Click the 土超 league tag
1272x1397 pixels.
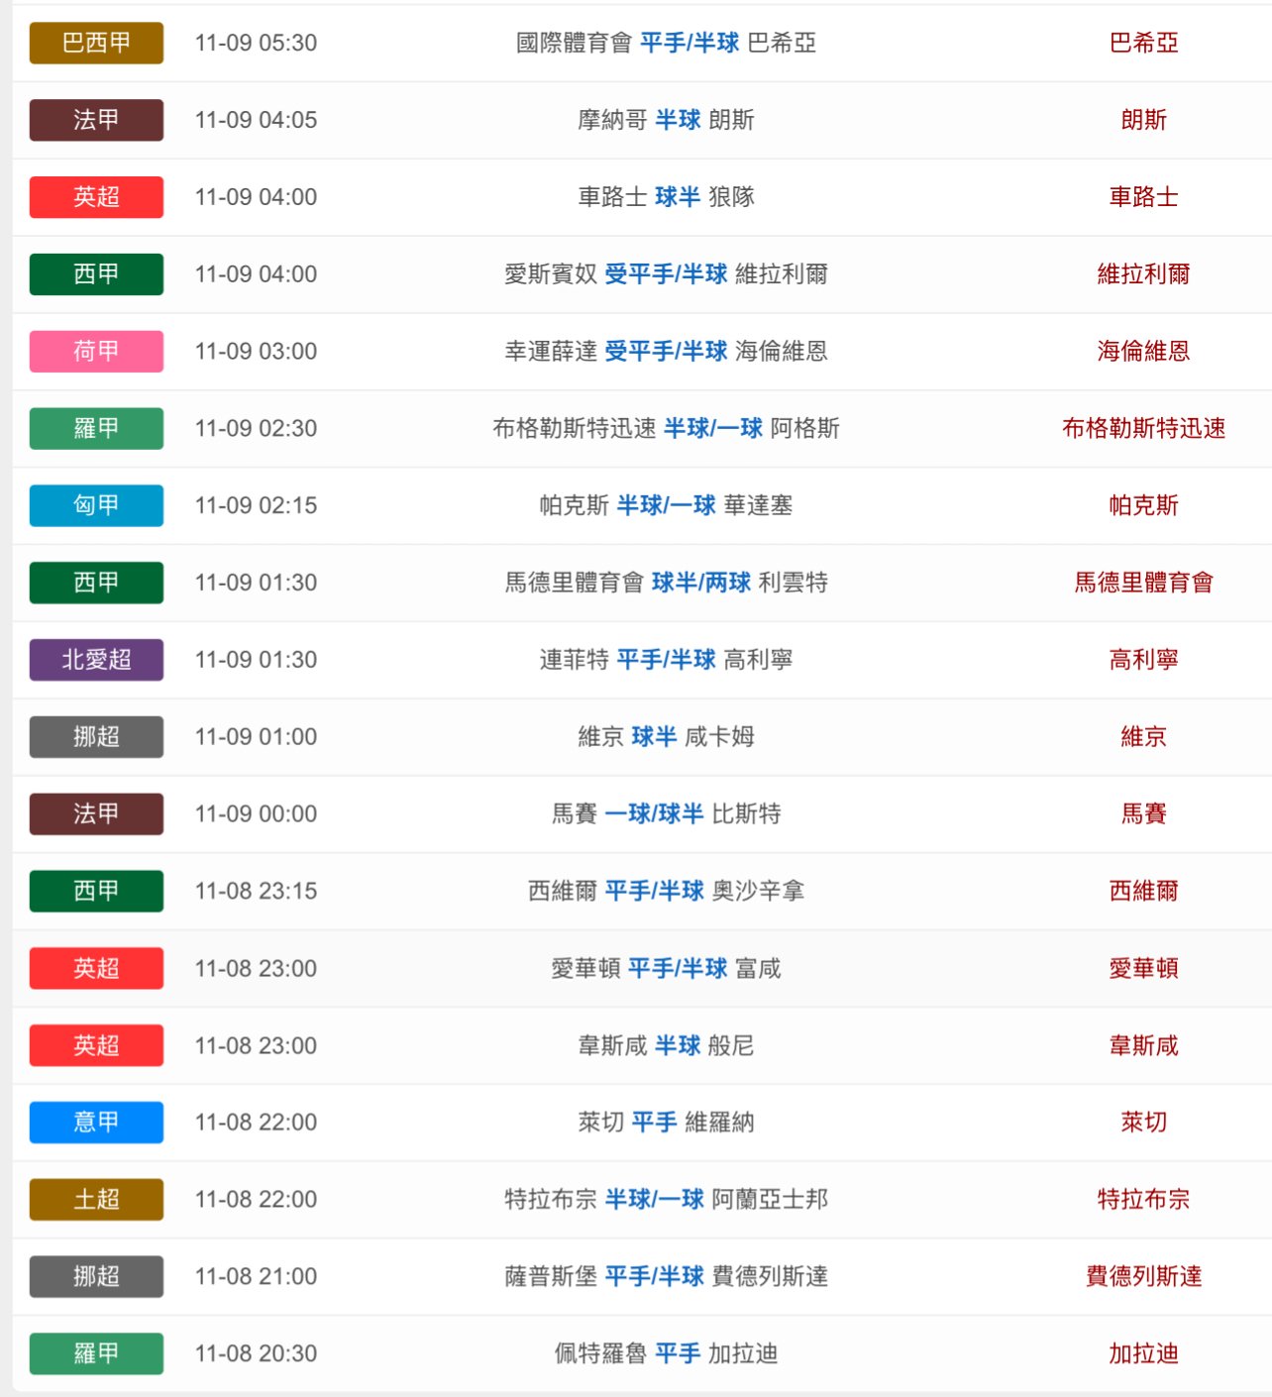(96, 1200)
